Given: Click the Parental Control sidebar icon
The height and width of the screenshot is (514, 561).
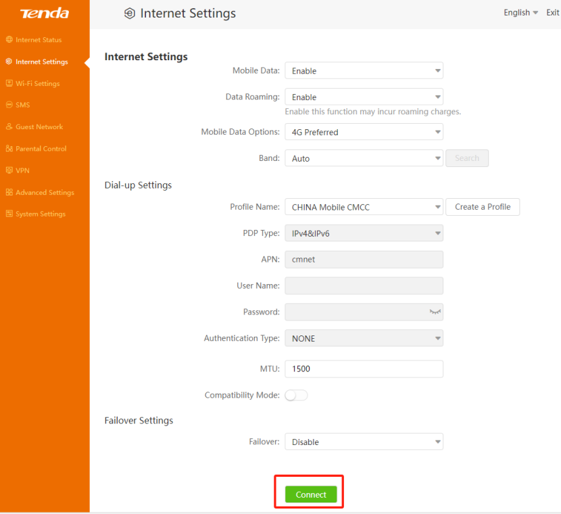Looking at the screenshot, I should [x=9, y=149].
